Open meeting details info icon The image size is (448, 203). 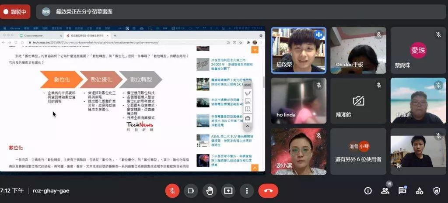coord(368,191)
